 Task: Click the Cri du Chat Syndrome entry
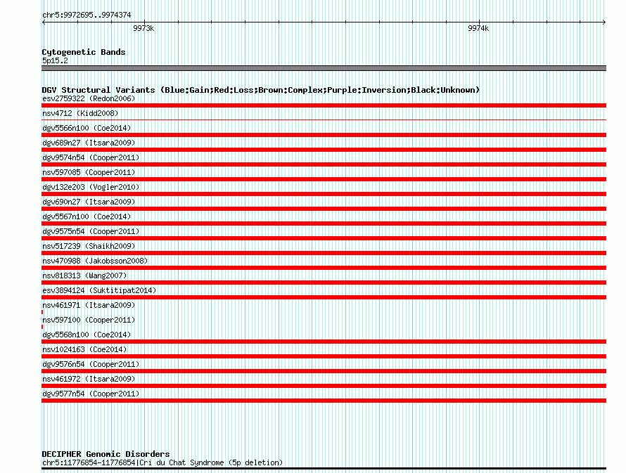point(162,462)
